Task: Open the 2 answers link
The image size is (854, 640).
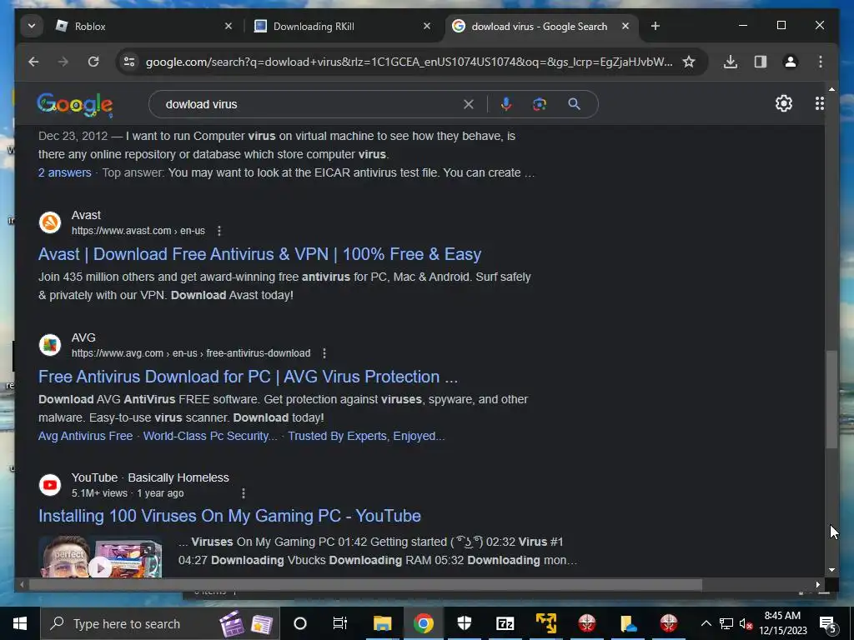Action: (65, 172)
